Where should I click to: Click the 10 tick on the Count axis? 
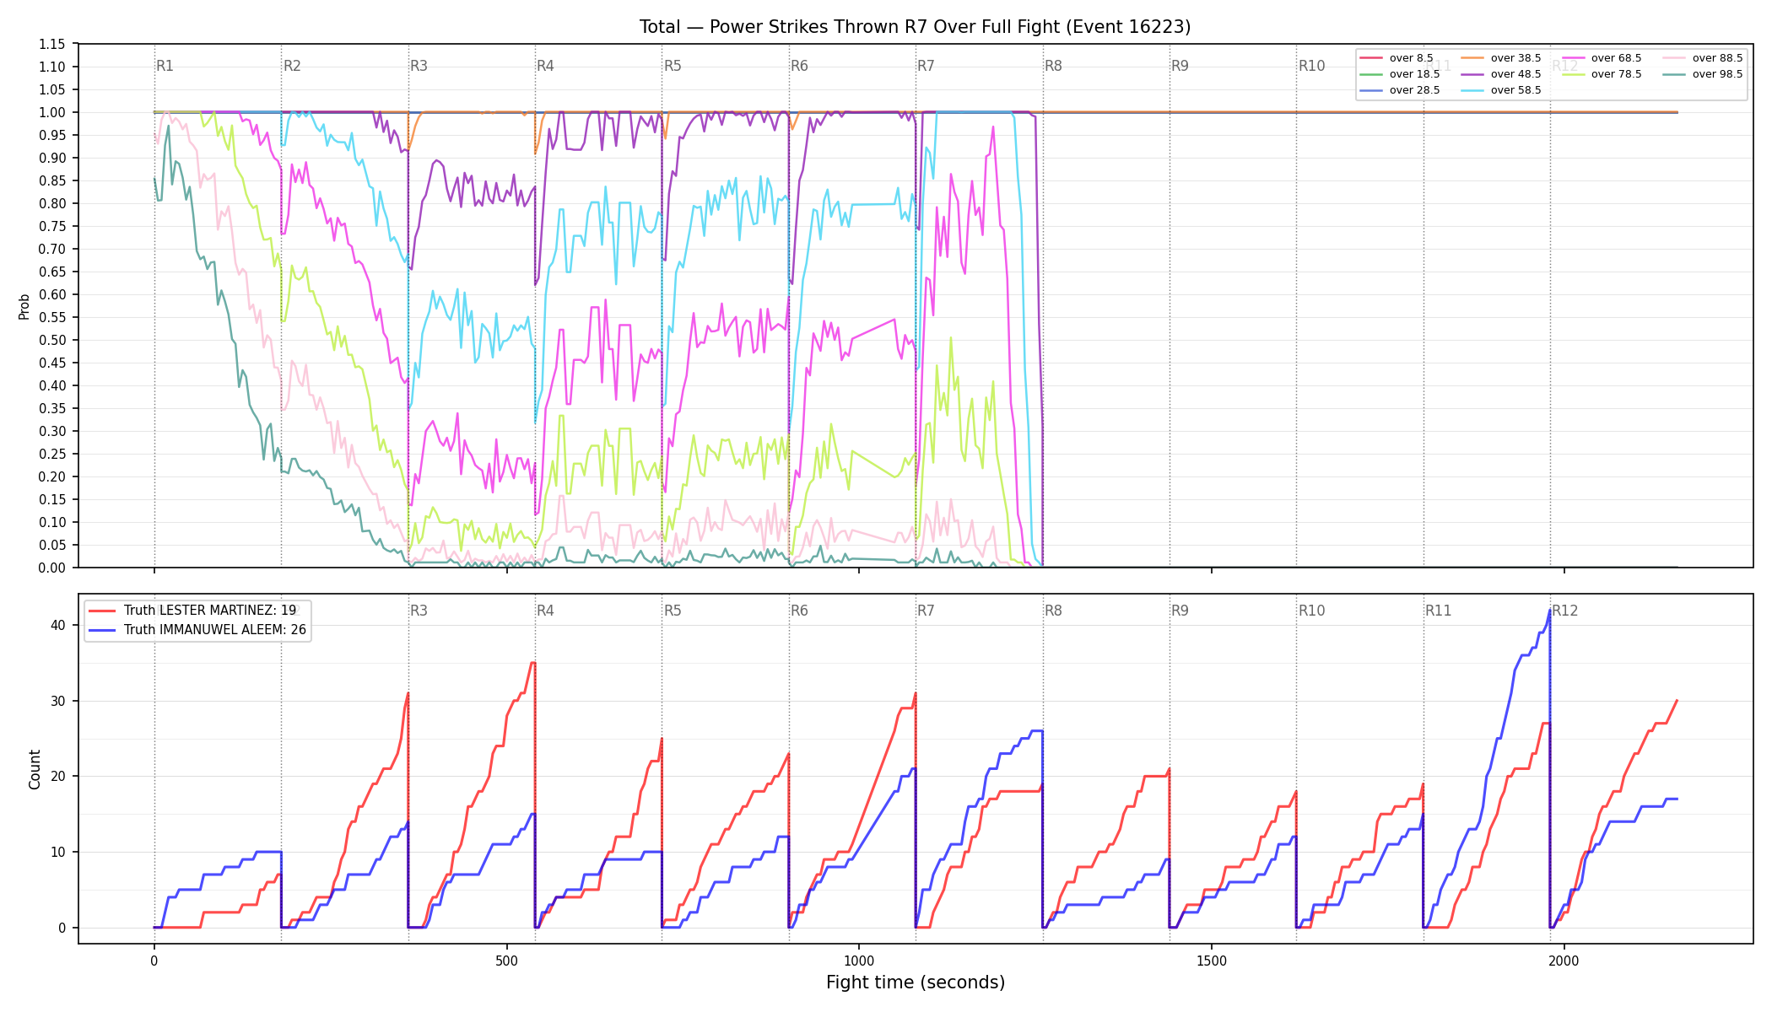[x=58, y=852]
